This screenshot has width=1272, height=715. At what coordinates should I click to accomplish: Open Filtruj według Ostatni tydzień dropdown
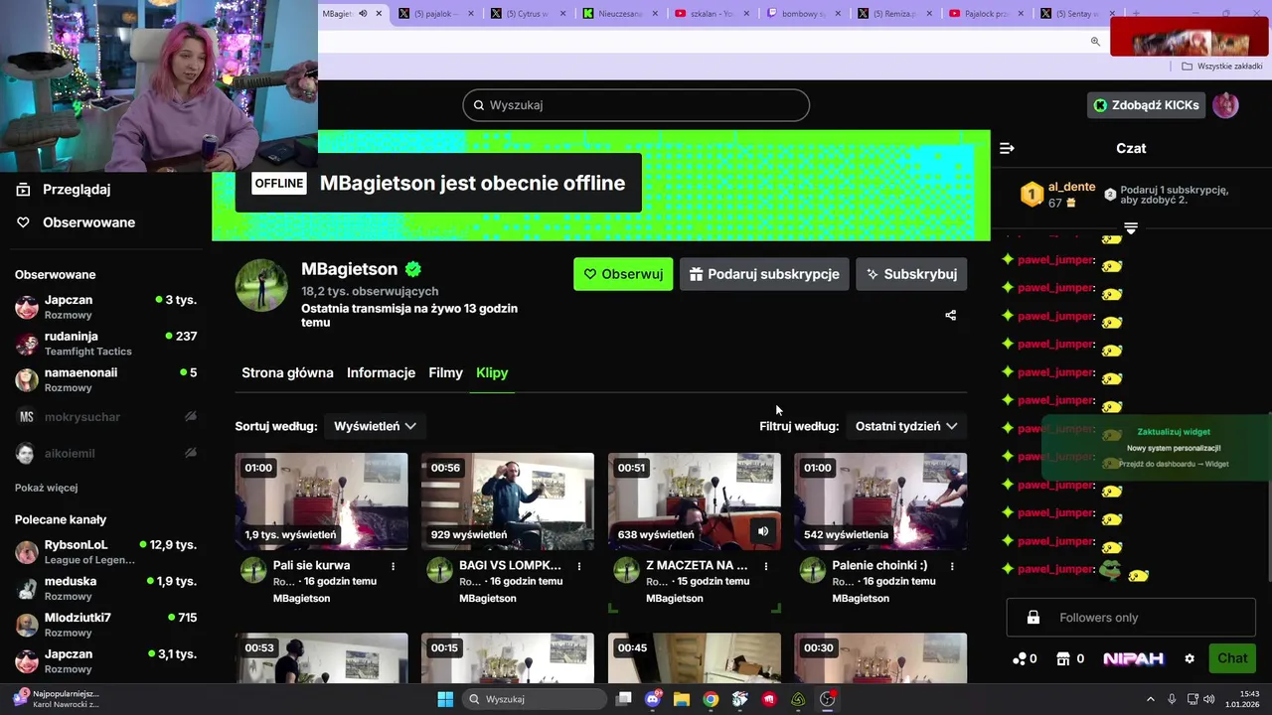click(x=906, y=426)
